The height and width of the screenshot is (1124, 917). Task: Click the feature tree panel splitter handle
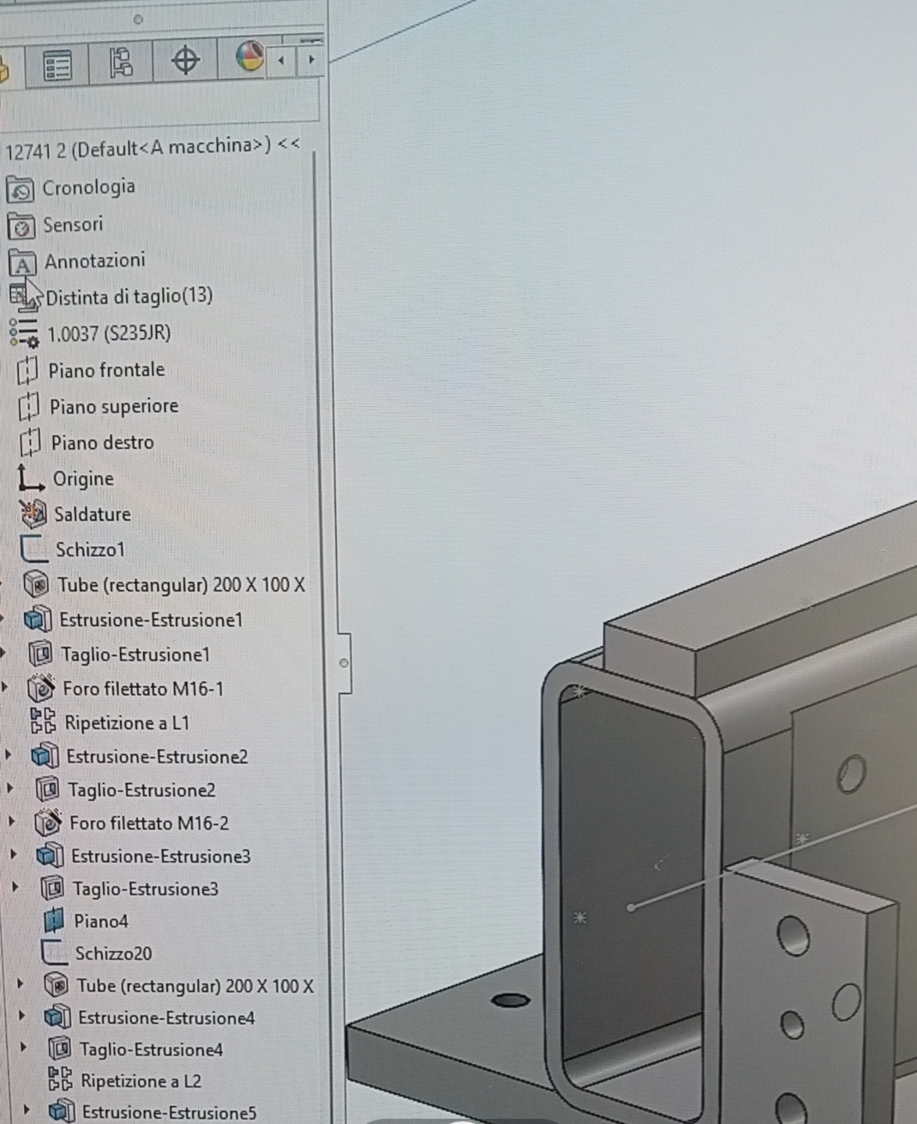pyautogui.click(x=345, y=662)
